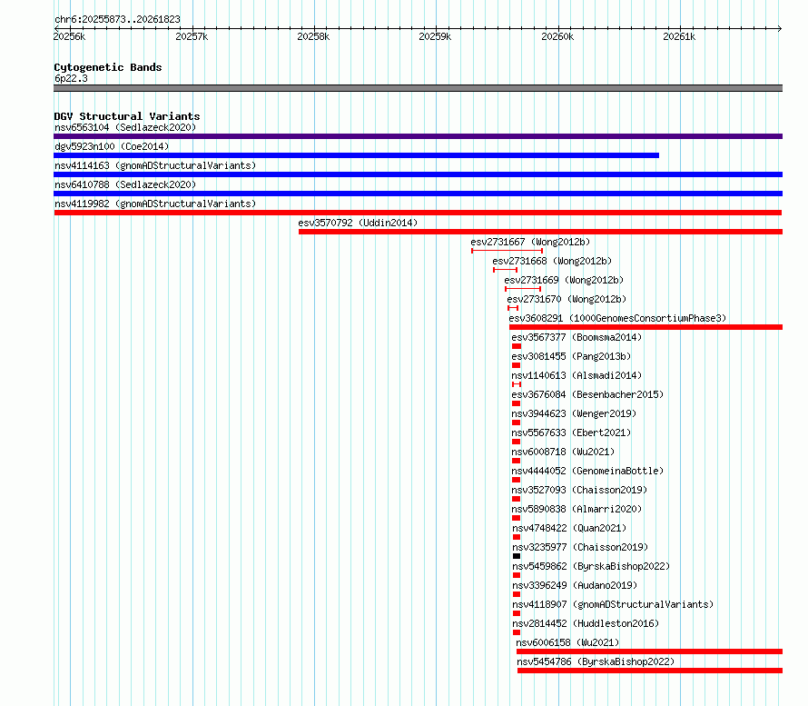Select the blue nsv6410788 variant bar

click(x=418, y=194)
